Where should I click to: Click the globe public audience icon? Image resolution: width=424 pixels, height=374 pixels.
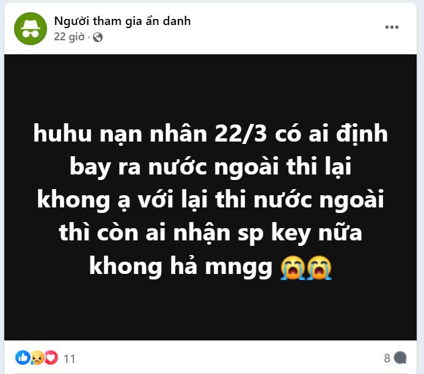tap(98, 37)
